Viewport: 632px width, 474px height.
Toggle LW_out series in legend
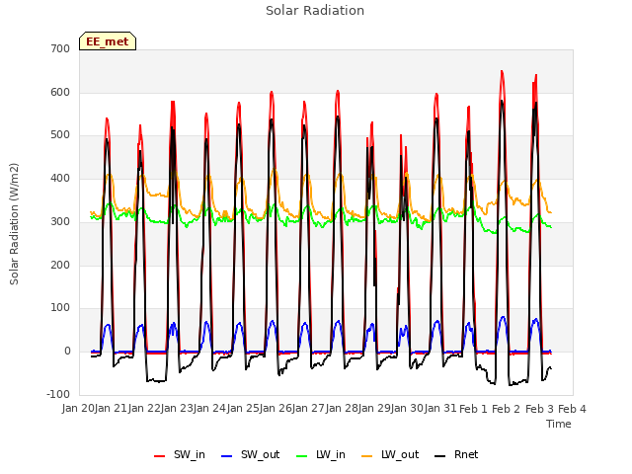pyautogui.click(x=390, y=454)
